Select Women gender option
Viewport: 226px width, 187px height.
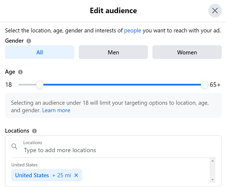[x=187, y=52]
